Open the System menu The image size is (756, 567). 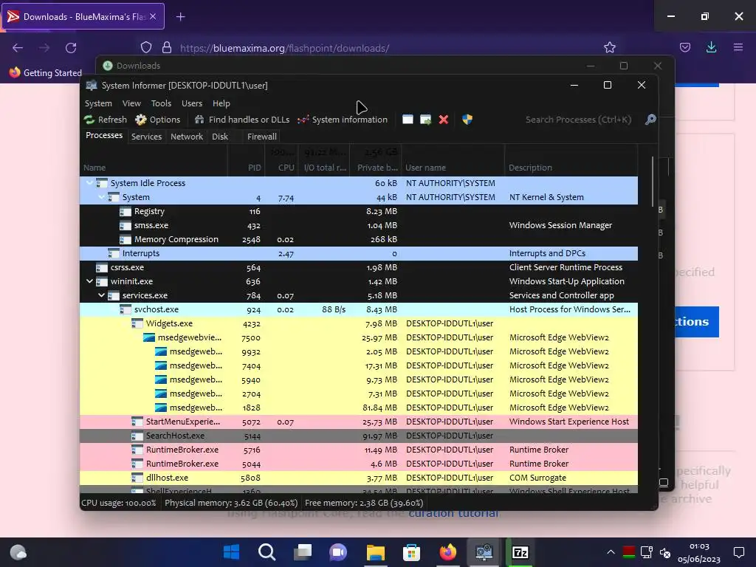[x=98, y=103]
